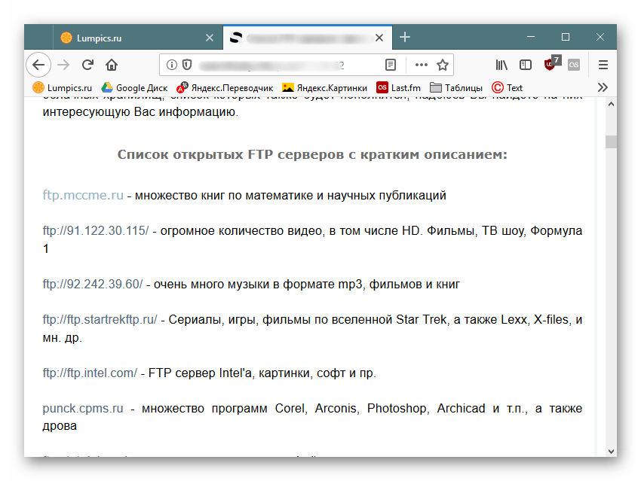The width and height of the screenshot is (641, 481).
Task: Toggle Reader View in address bar
Action: [x=391, y=65]
